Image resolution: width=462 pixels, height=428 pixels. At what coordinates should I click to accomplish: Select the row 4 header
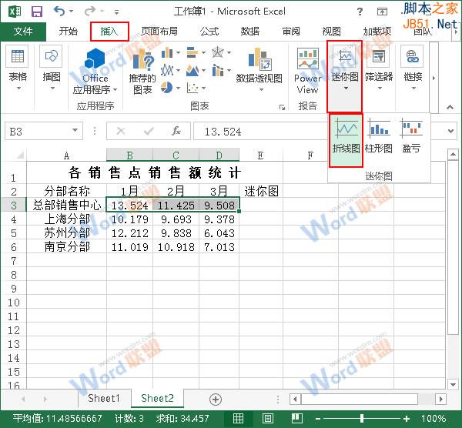14,219
